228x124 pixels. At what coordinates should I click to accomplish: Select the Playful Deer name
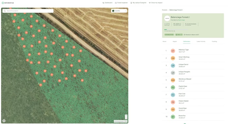point(183,86)
